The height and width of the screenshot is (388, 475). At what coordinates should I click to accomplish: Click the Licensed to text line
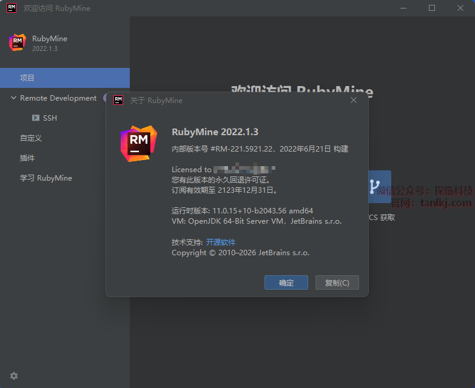coord(224,169)
